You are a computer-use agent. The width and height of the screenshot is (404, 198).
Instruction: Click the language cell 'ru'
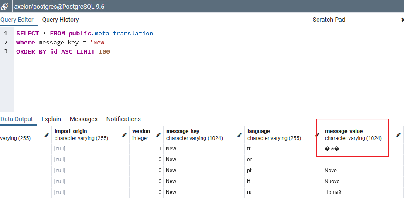[284, 192]
